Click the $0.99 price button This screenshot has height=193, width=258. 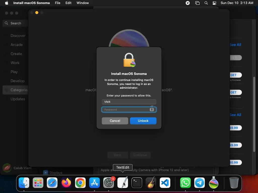click(x=236, y=163)
